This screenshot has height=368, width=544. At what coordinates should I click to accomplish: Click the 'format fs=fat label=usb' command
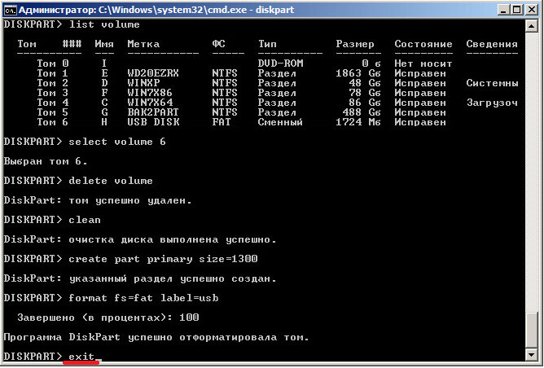coord(143,298)
